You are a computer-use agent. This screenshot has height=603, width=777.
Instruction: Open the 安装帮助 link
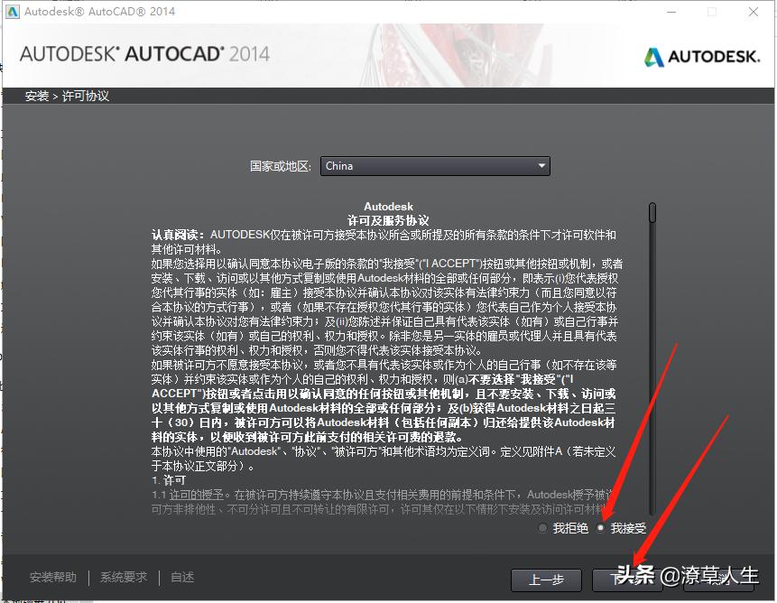tap(52, 577)
